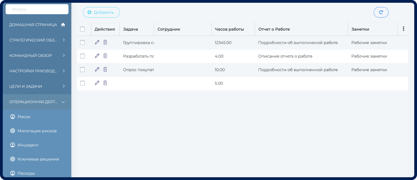
Task: Sort by the Сотрудник column header
Action: (x=182, y=29)
